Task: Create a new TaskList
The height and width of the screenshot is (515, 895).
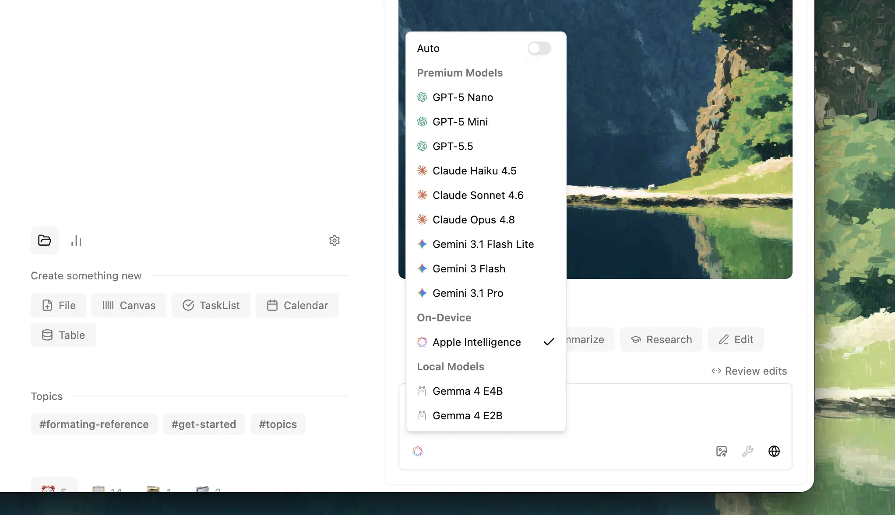Action: tap(211, 305)
